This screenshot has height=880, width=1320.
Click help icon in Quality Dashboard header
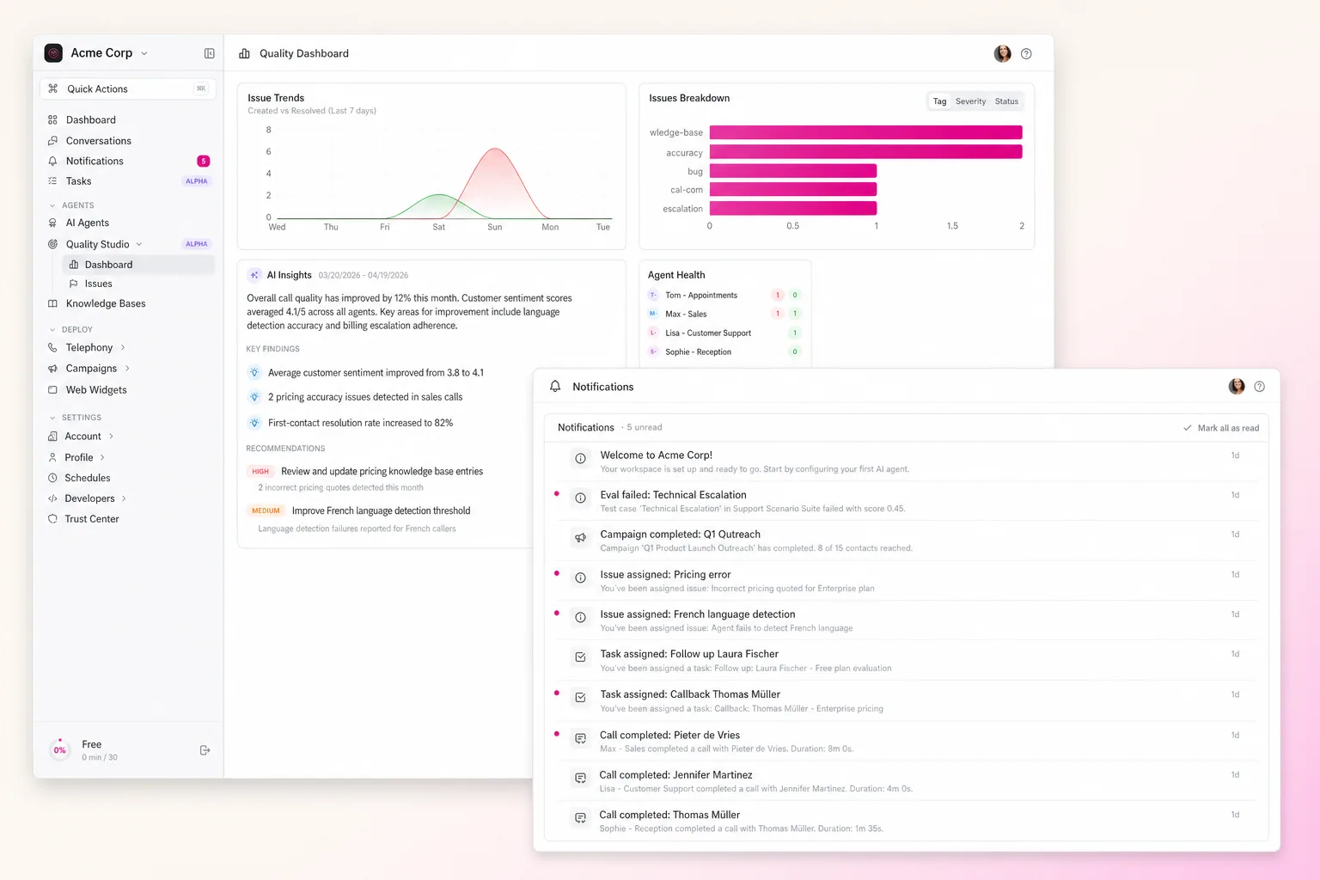coord(1026,53)
